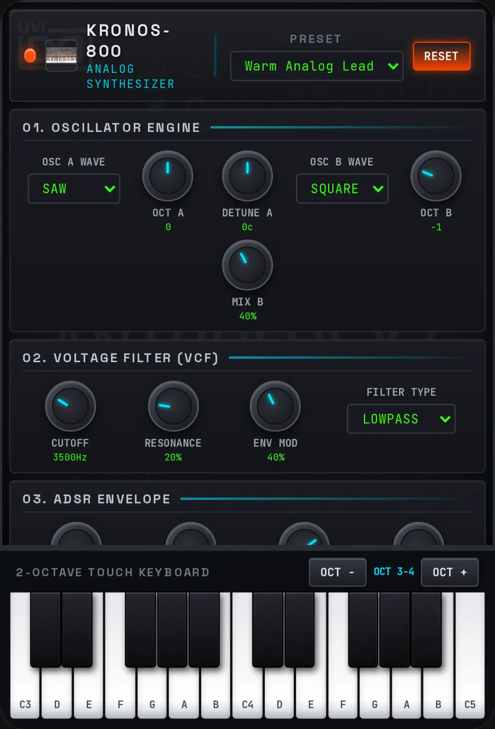Play the D white key next to C3

57,692
